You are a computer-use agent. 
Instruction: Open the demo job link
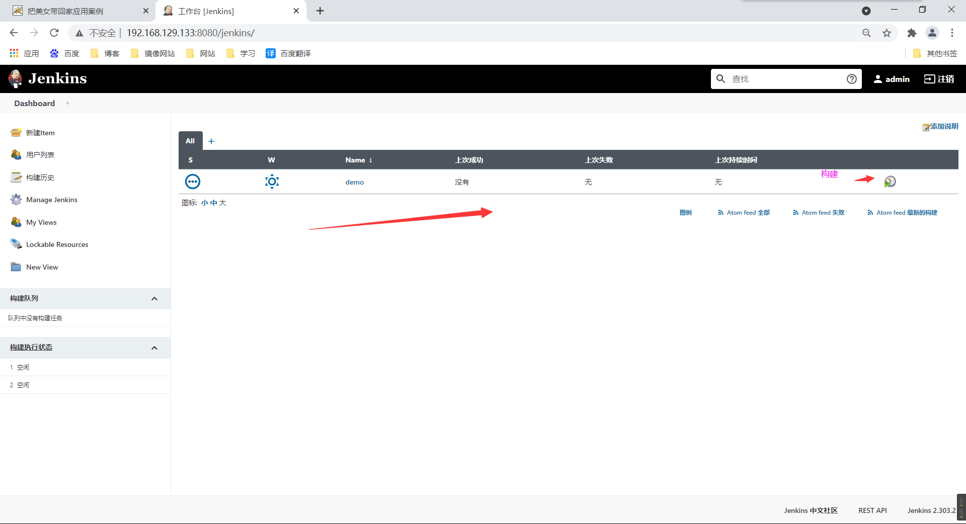[x=354, y=182]
